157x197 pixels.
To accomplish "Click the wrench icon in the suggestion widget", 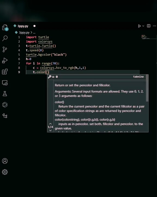I will pos(50,77).
